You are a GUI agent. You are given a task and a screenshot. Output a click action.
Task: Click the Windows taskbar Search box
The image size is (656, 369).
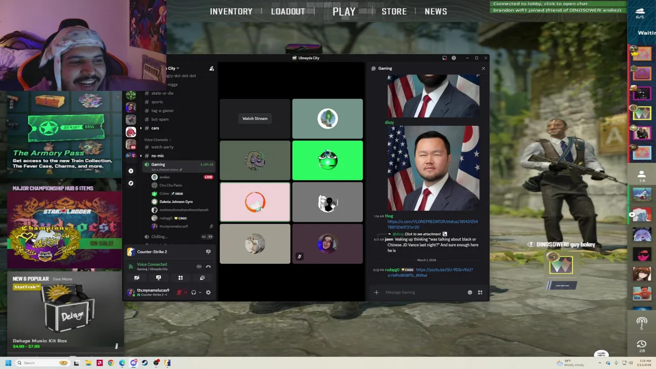pyautogui.click(x=43, y=363)
